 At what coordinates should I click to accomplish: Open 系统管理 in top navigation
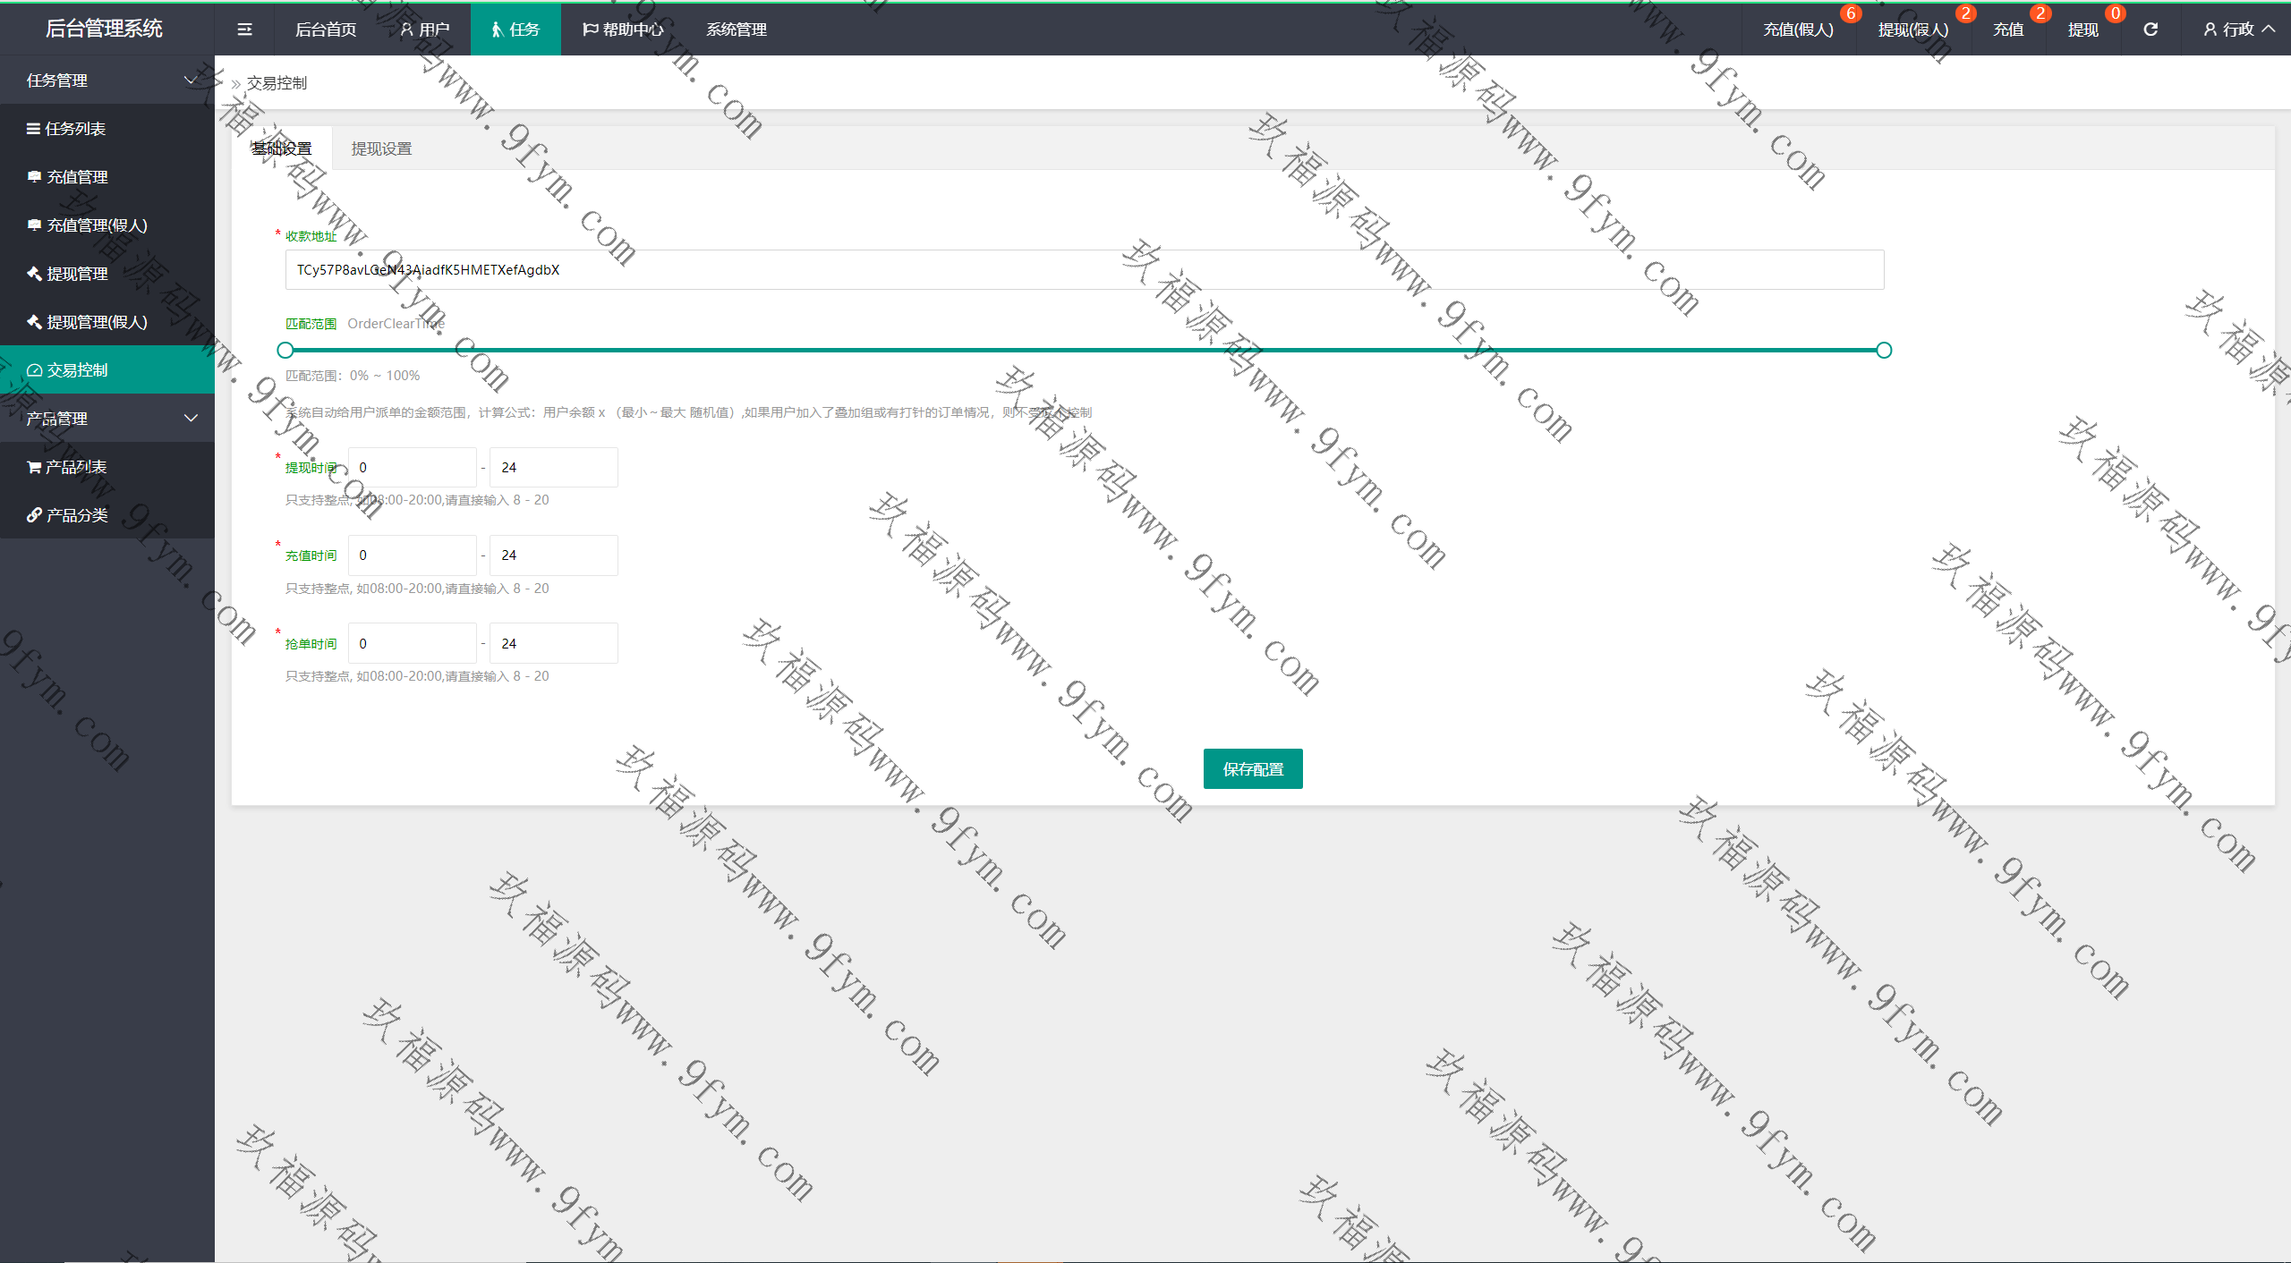point(736,30)
